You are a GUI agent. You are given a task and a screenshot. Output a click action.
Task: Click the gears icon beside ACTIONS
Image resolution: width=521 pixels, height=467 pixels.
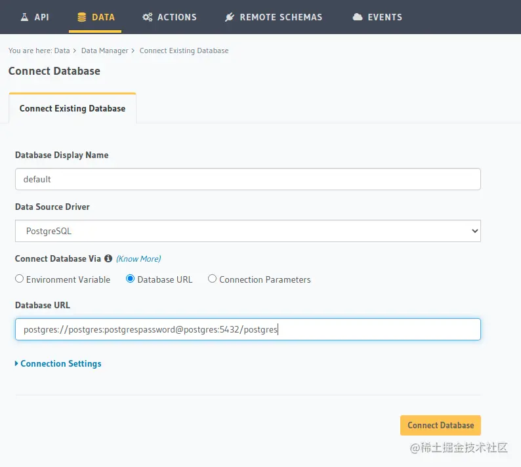(x=147, y=17)
